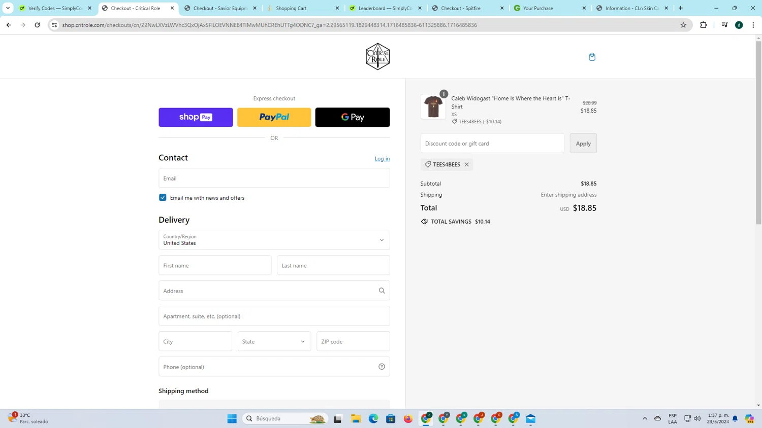Open the Copilot icon in the taskbar corner
The image size is (762, 428).
click(749, 418)
